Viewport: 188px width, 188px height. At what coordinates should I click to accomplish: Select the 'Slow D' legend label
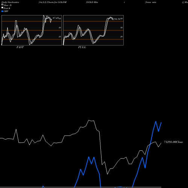(x=8, y=5)
